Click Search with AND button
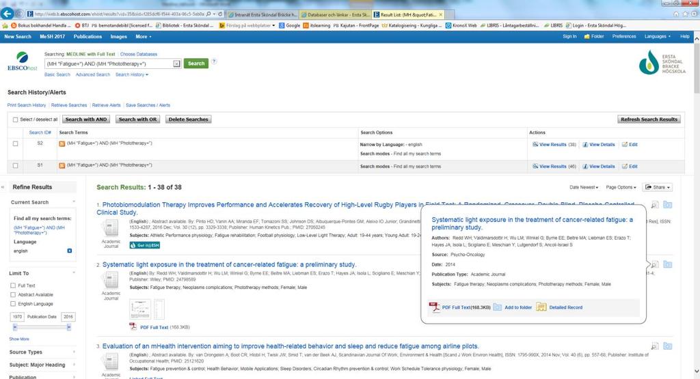700x379 pixels. tap(86, 120)
